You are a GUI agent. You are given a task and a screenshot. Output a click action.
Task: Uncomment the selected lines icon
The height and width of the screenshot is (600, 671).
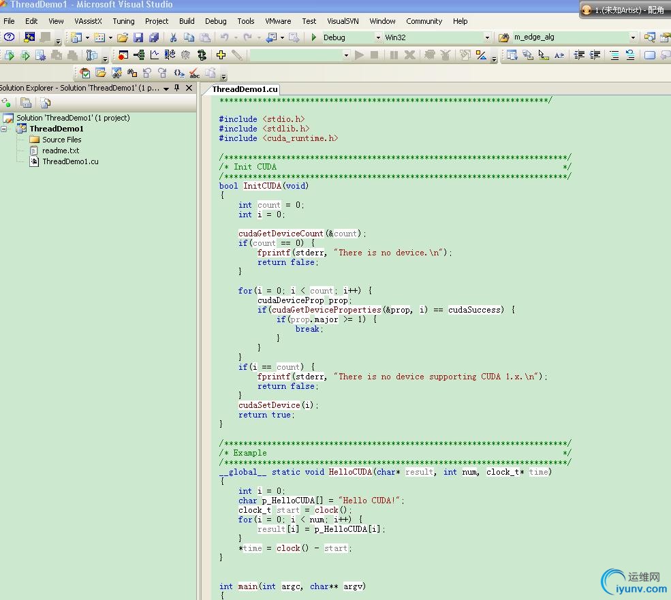(x=630, y=54)
